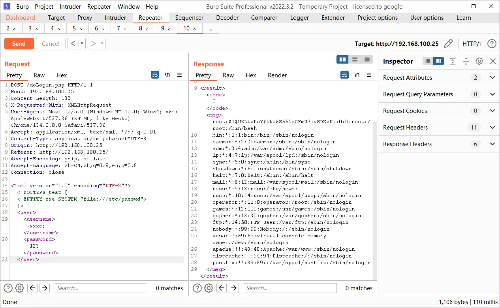Image resolution: width=500 pixels, height=308 pixels.
Task: Select side-by-side request/response layout
Action: (x=343, y=59)
